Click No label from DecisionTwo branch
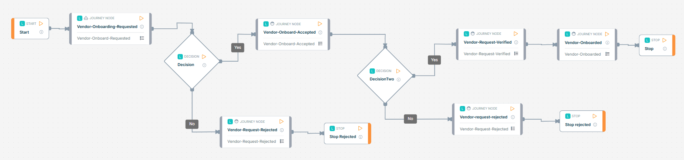The width and height of the screenshot is (684, 160). (410, 119)
